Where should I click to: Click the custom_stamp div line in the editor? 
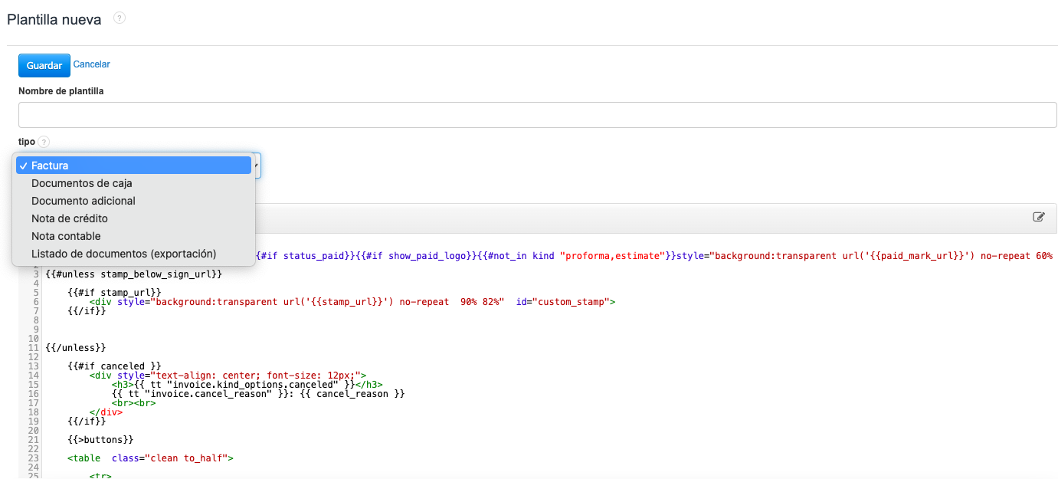pos(352,302)
